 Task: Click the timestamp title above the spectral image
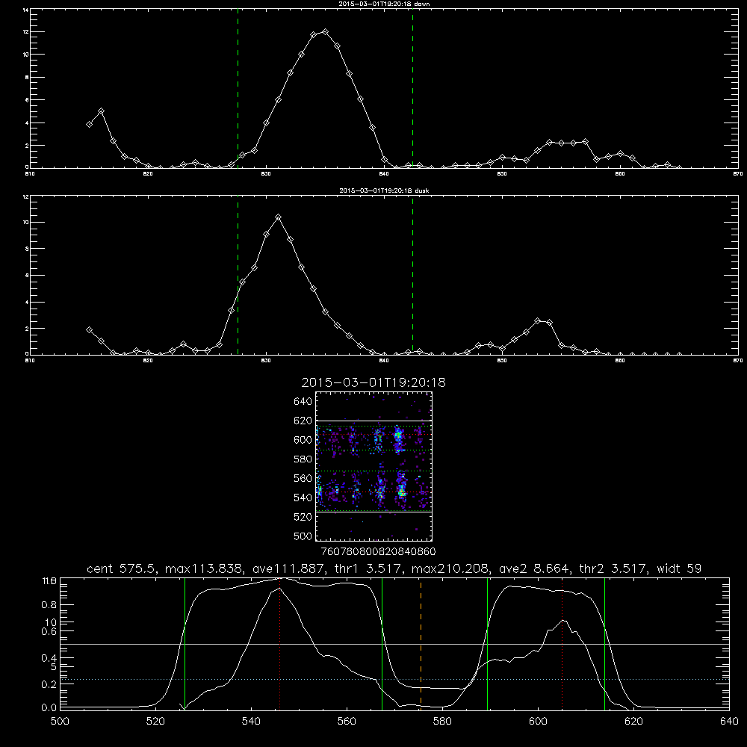pyautogui.click(x=373, y=382)
